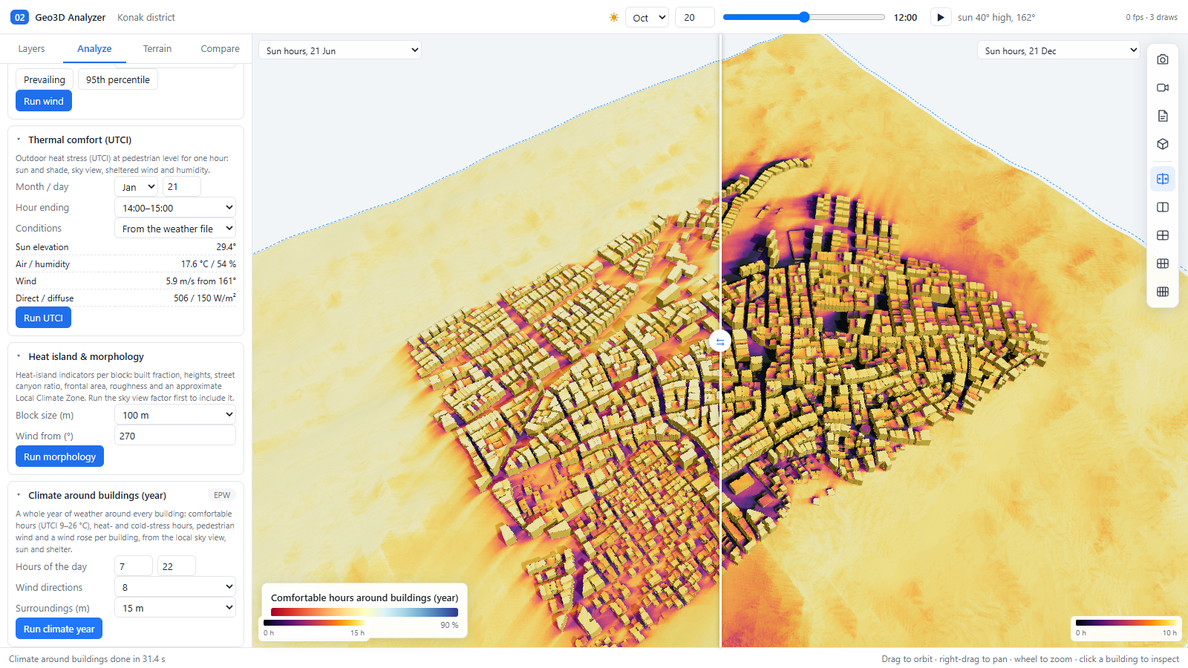Open the right view Sun hours 21 Dec dropdown

(x=1058, y=50)
